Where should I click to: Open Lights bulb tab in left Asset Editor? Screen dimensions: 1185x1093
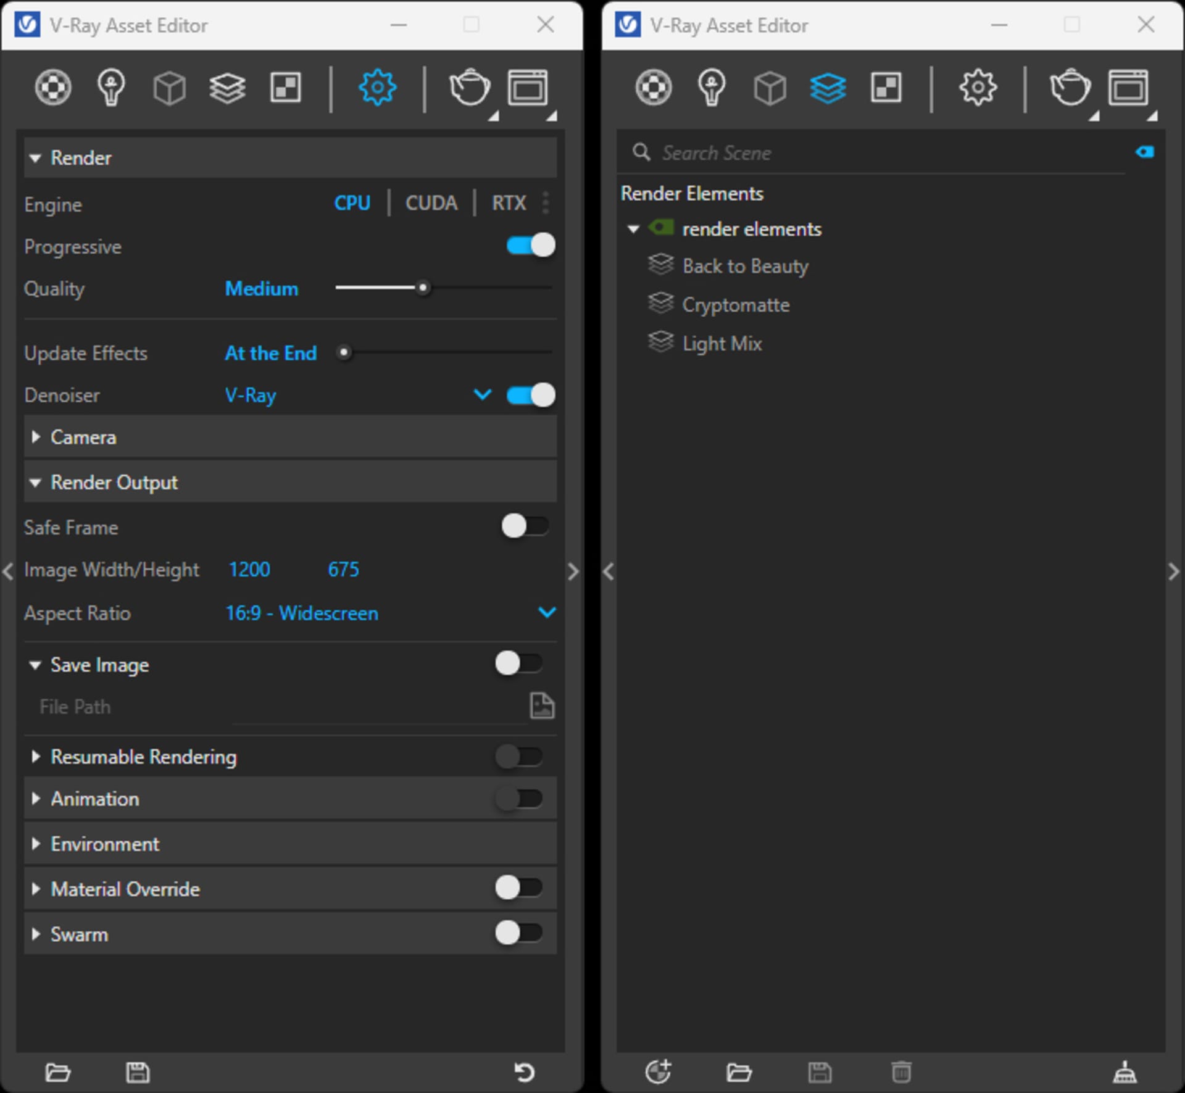[x=111, y=87]
